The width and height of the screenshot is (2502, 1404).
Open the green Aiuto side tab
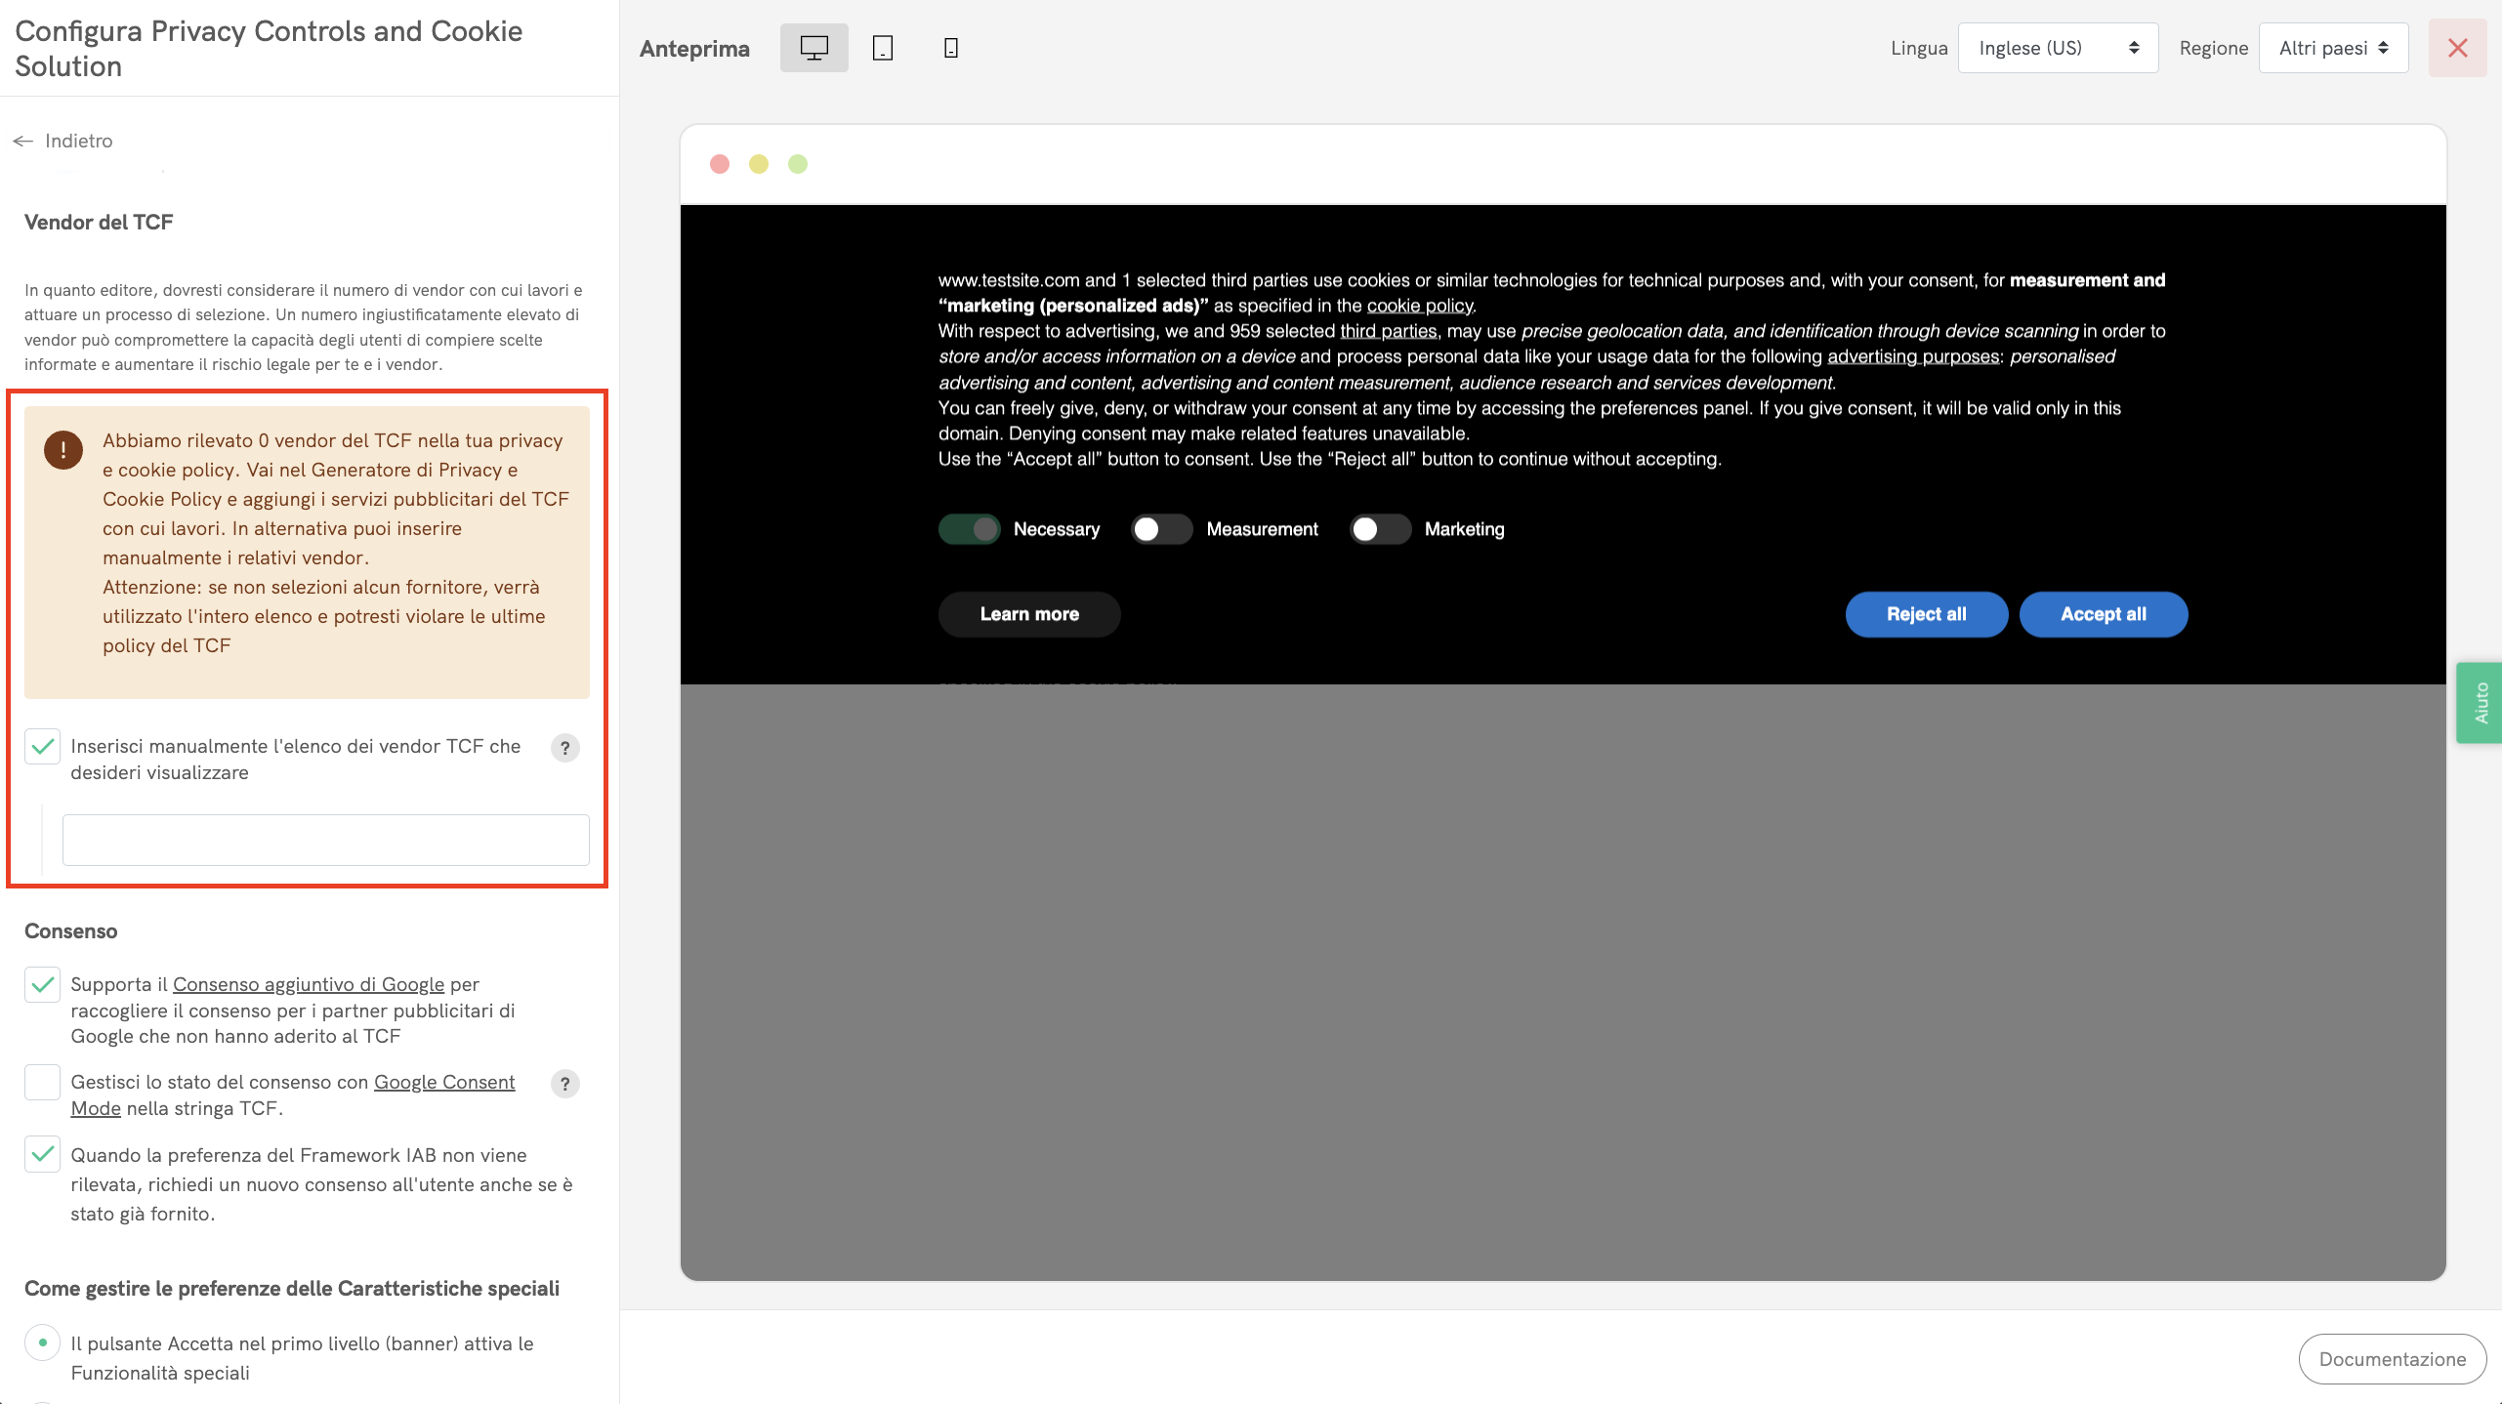pyautogui.click(x=2480, y=703)
